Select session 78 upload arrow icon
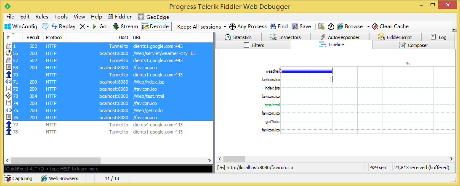Viewport: 460px width, 186px height. pos(9,131)
